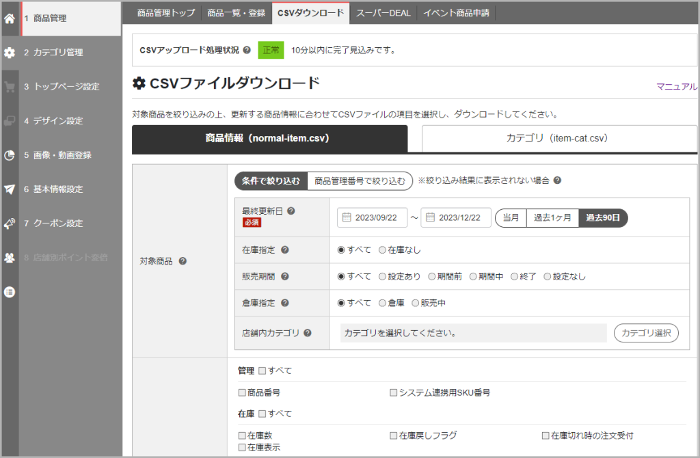
Task: Click the 画像・動画登録 pie chart icon
Action: 8,155
